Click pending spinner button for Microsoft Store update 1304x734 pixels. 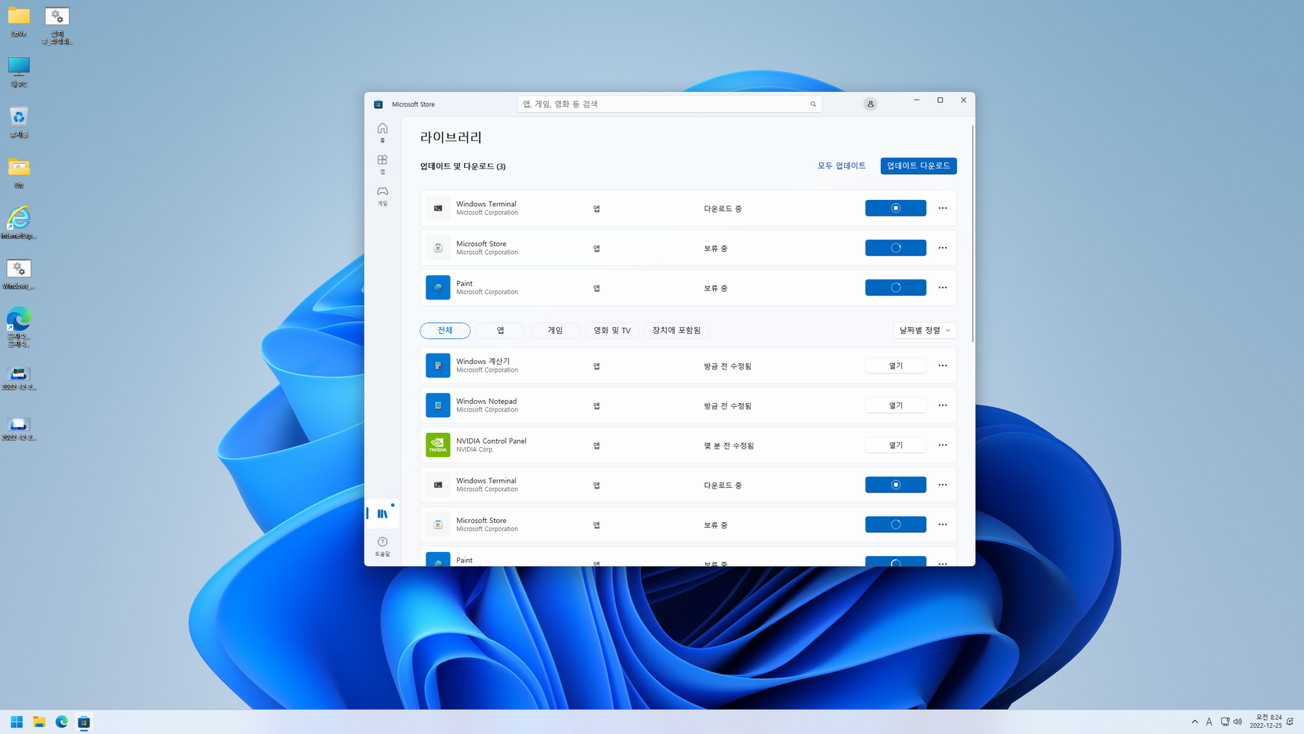click(x=895, y=248)
